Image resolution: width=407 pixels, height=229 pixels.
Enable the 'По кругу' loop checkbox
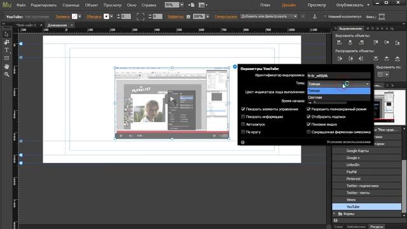(243, 132)
